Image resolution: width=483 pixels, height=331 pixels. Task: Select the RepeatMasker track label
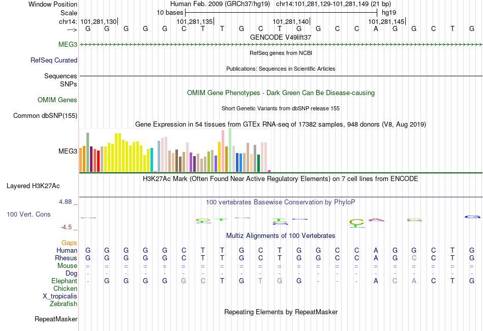pos(56,319)
